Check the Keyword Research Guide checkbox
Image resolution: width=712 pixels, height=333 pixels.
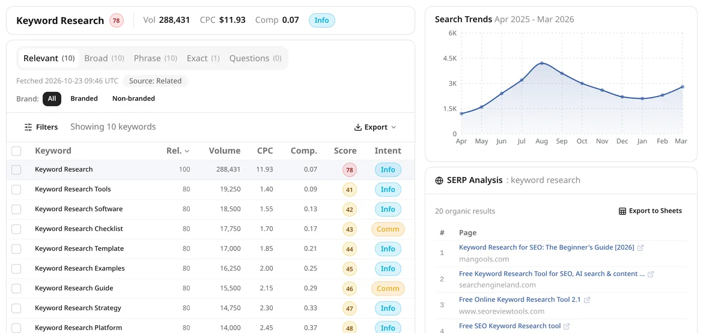pos(16,289)
